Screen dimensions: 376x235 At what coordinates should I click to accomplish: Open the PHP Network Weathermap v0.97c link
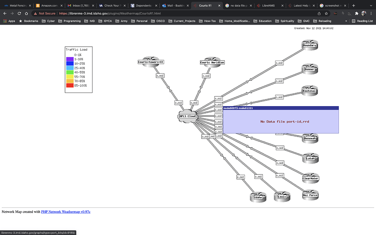coord(65,211)
